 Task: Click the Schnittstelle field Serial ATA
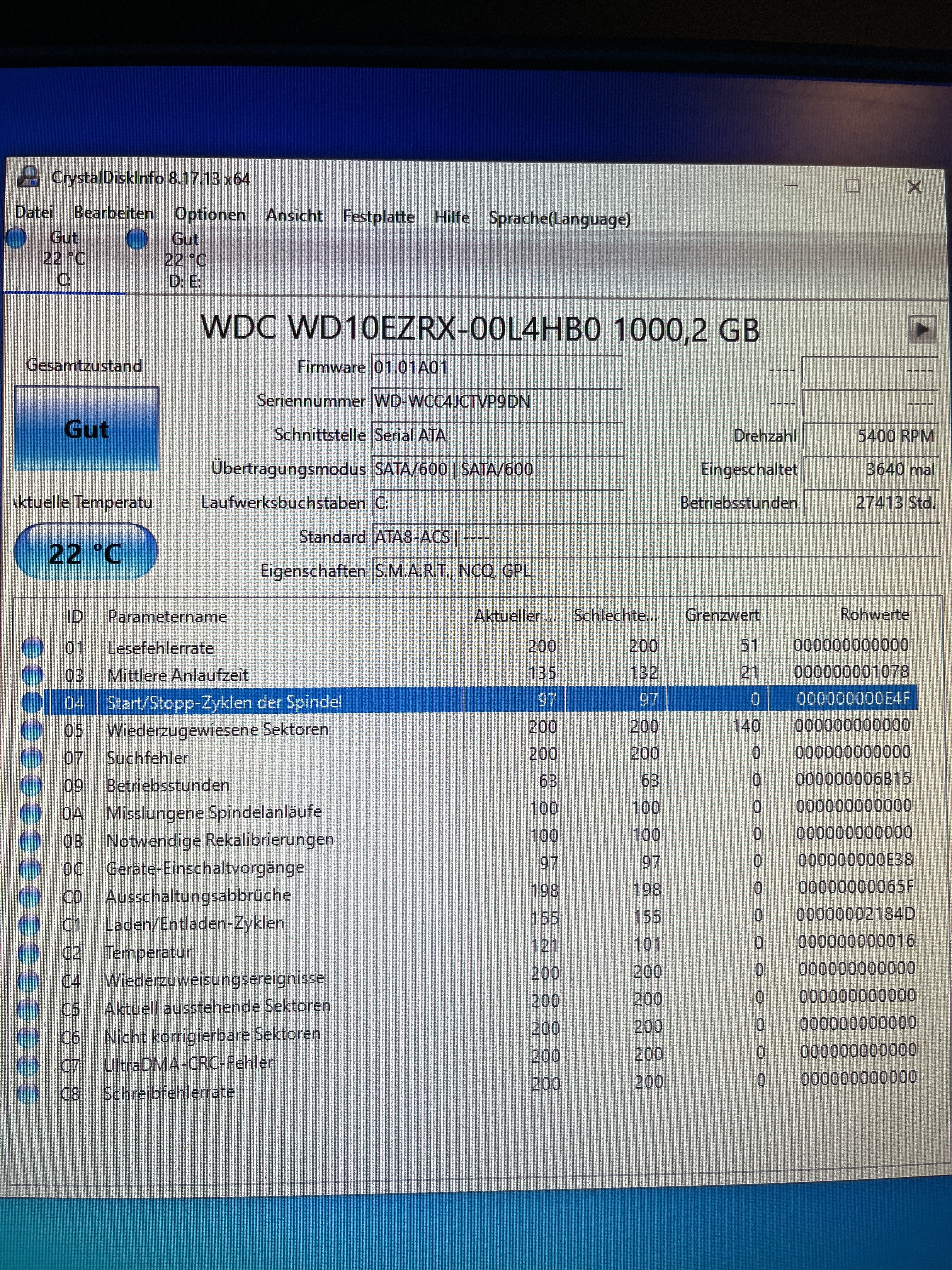[497, 435]
